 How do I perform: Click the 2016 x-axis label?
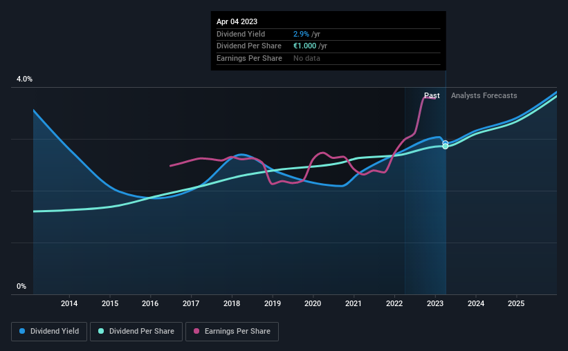[x=150, y=303]
